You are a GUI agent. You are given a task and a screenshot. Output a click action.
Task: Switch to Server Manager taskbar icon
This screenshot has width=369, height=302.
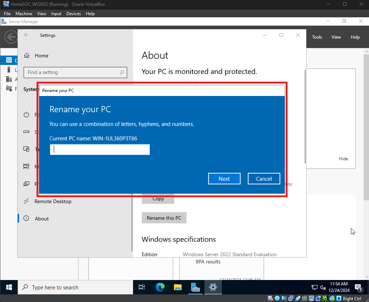[195, 287]
